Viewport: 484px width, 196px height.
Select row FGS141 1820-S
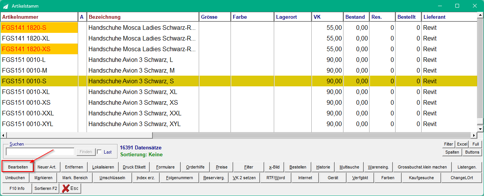(x=239, y=28)
